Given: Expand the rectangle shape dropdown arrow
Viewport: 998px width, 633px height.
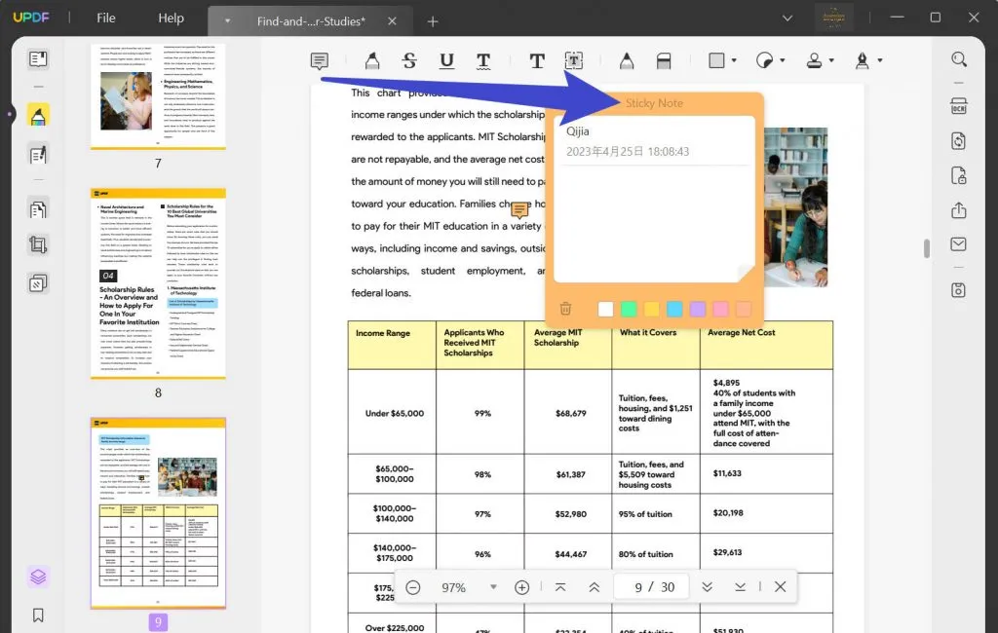Looking at the screenshot, I should pyautogui.click(x=734, y=60).
